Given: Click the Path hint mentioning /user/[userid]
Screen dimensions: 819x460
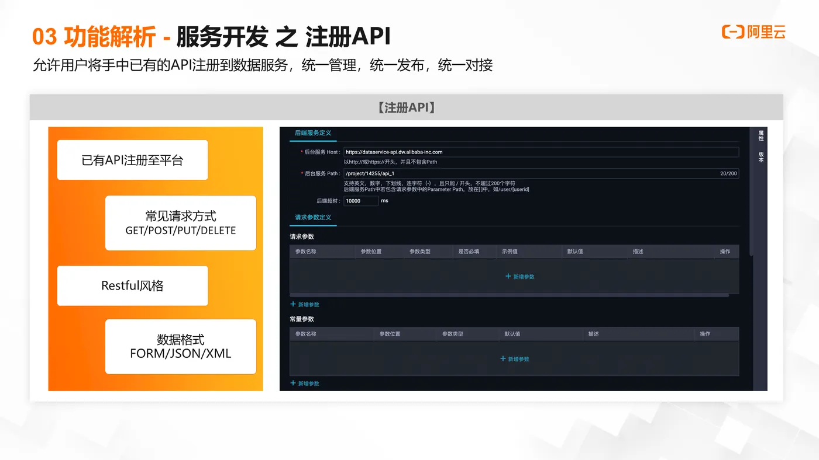Looking at the screenshot, I should point(436,190).
